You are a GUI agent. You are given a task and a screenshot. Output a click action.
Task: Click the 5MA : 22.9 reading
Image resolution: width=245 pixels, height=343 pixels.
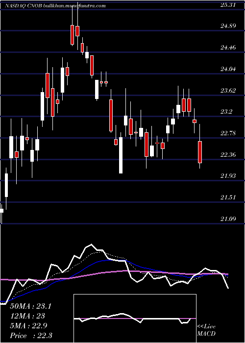click(28, 326)
